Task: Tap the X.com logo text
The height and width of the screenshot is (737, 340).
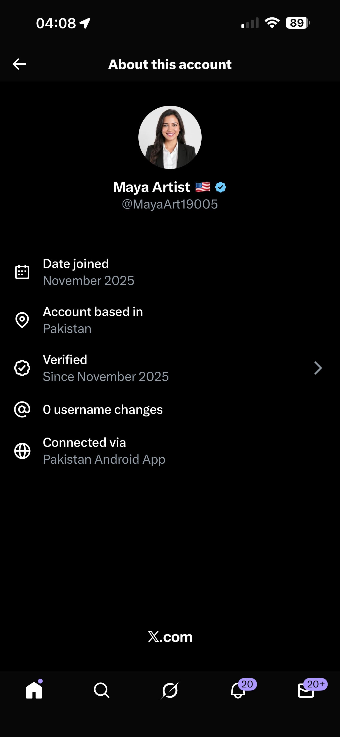Action: point(170,637)
